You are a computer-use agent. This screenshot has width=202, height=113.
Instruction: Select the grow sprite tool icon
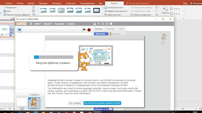103,24
